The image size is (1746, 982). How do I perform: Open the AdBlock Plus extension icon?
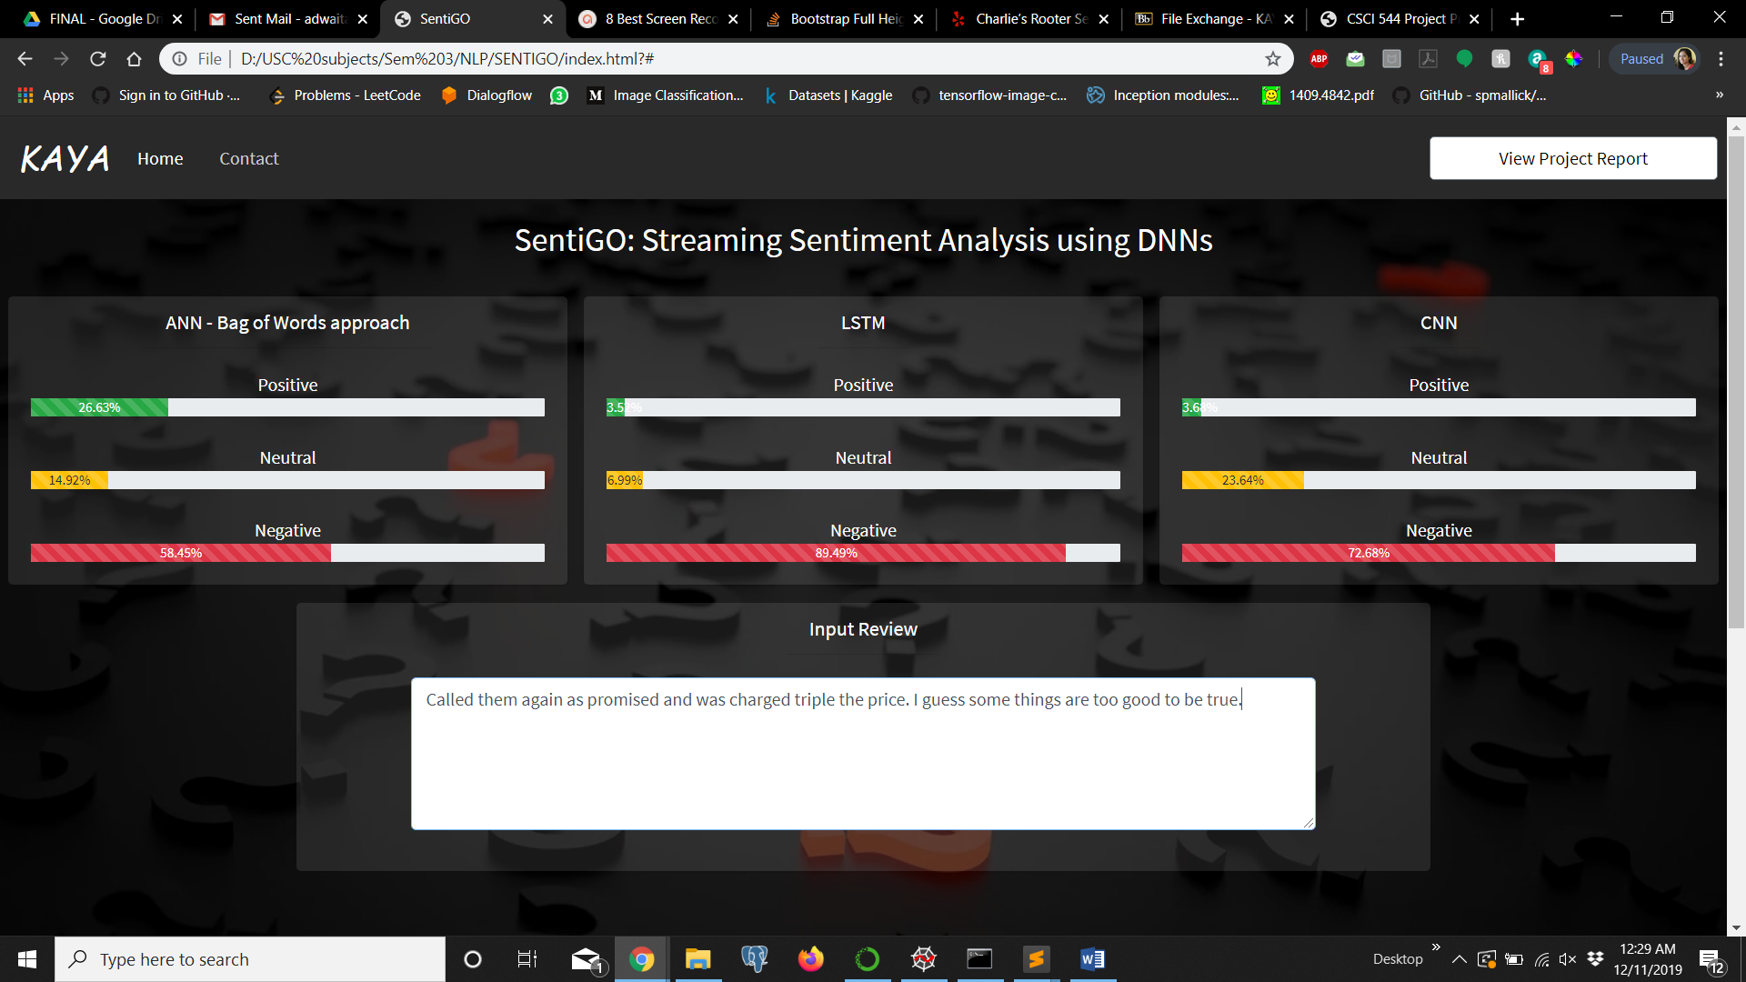coord(1319,59)
